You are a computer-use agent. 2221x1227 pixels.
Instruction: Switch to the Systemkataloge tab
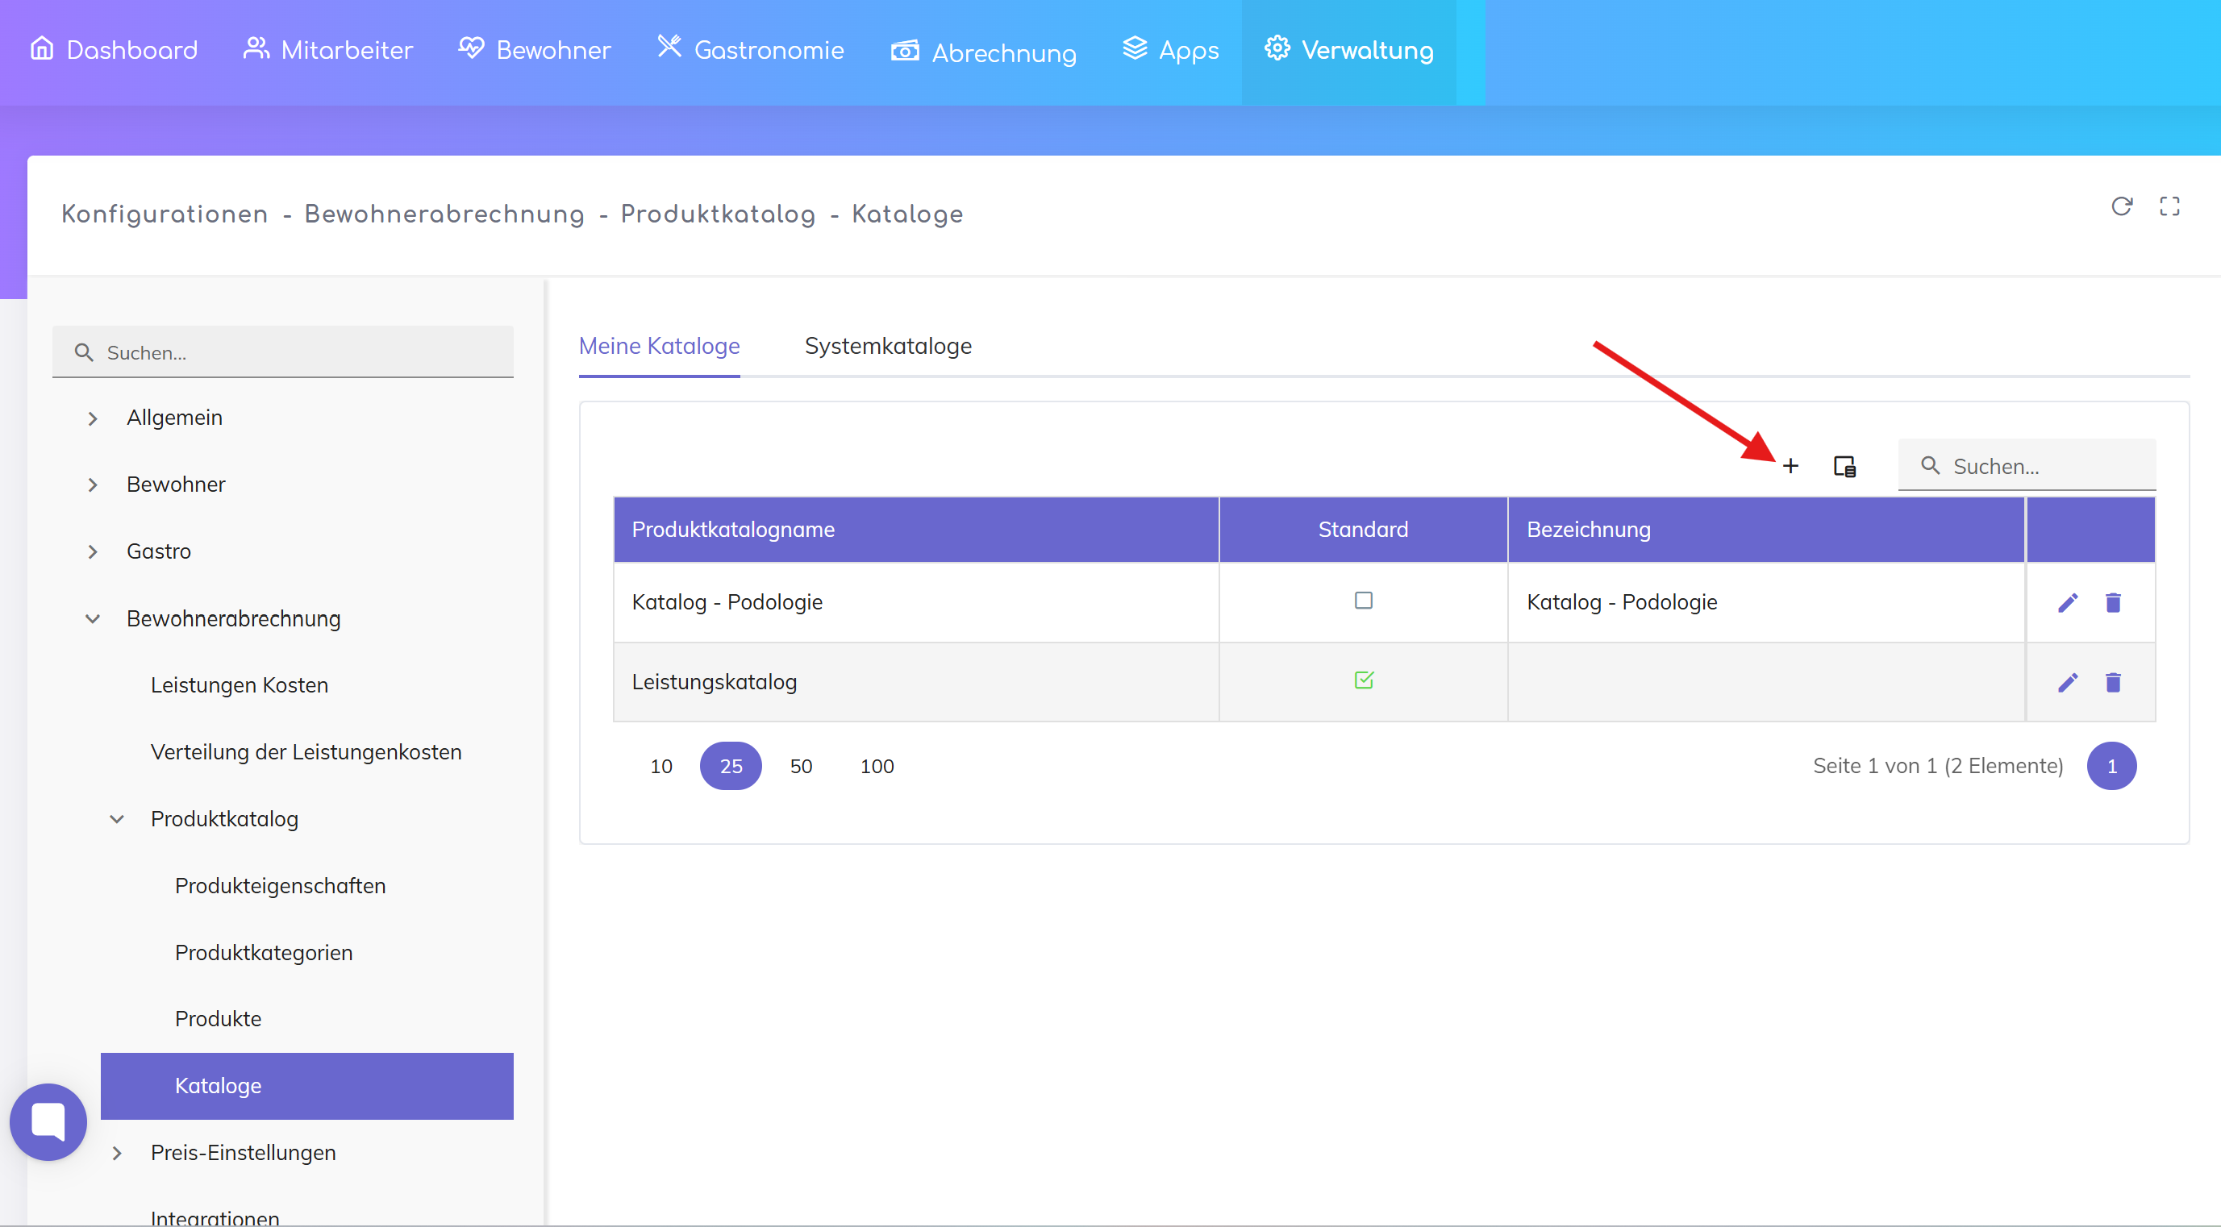[x=887, y=347]
